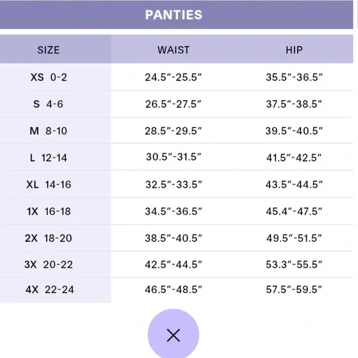The width and height of the screenshot is (358, 358).
Task: Click the L 12-14 size row label
Action: [48, 157]
